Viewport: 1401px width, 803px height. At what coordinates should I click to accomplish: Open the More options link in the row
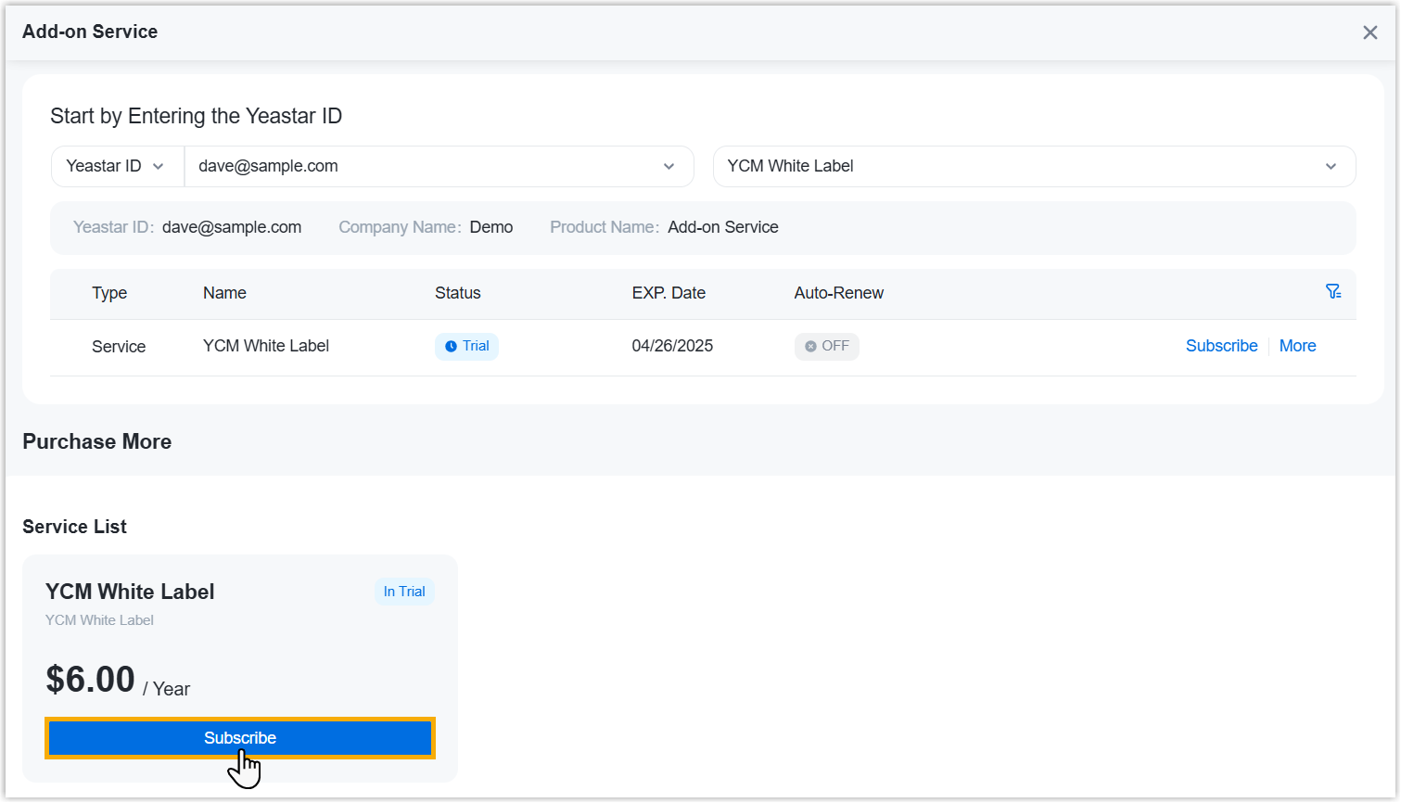[1297, 346]
